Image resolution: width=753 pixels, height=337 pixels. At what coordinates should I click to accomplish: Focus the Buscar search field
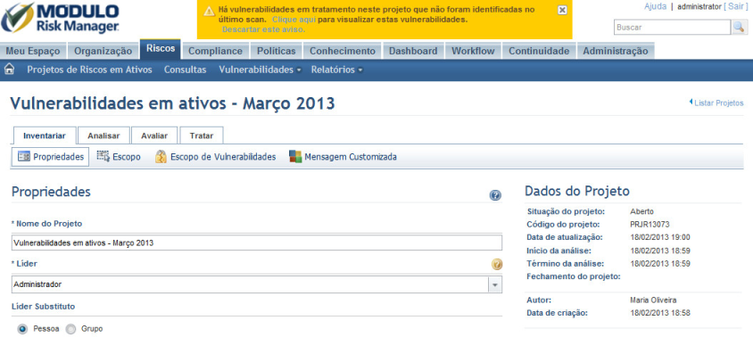click(673, 28)
